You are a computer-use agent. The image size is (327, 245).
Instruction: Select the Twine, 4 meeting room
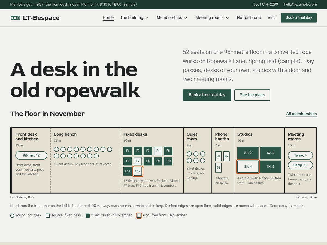300,155
